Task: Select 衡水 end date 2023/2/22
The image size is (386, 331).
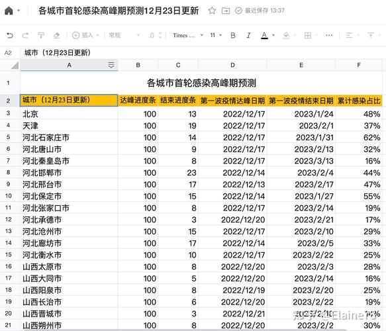Action: (x=301, y=255)
